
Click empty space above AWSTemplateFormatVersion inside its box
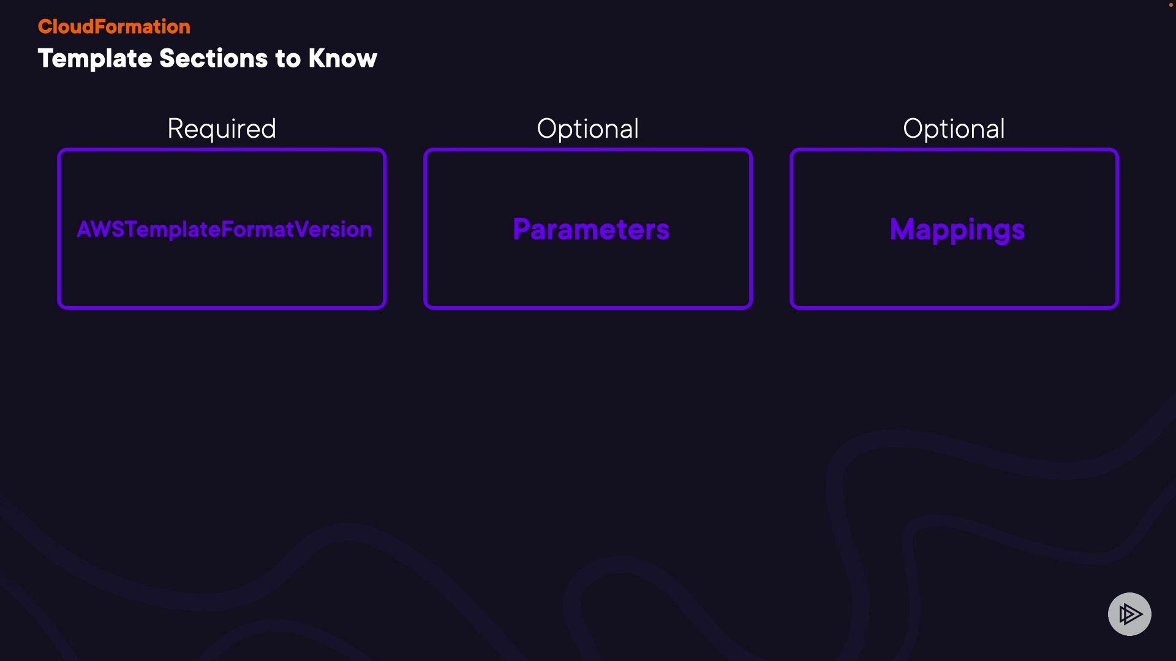(x=222, y=181)
